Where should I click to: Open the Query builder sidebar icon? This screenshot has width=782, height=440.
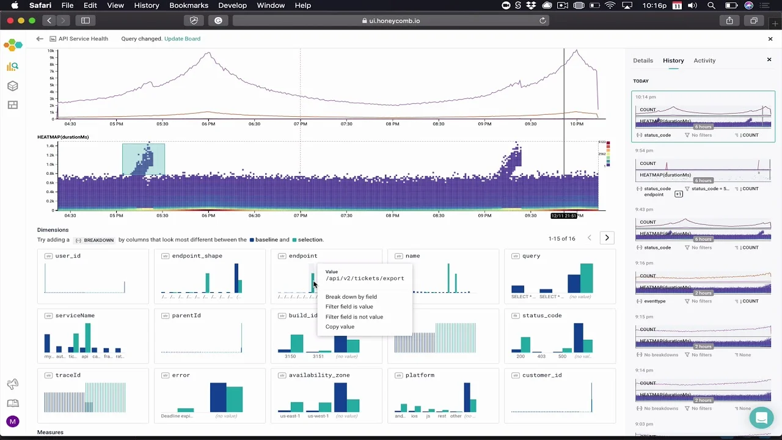[x=13, y=67]
